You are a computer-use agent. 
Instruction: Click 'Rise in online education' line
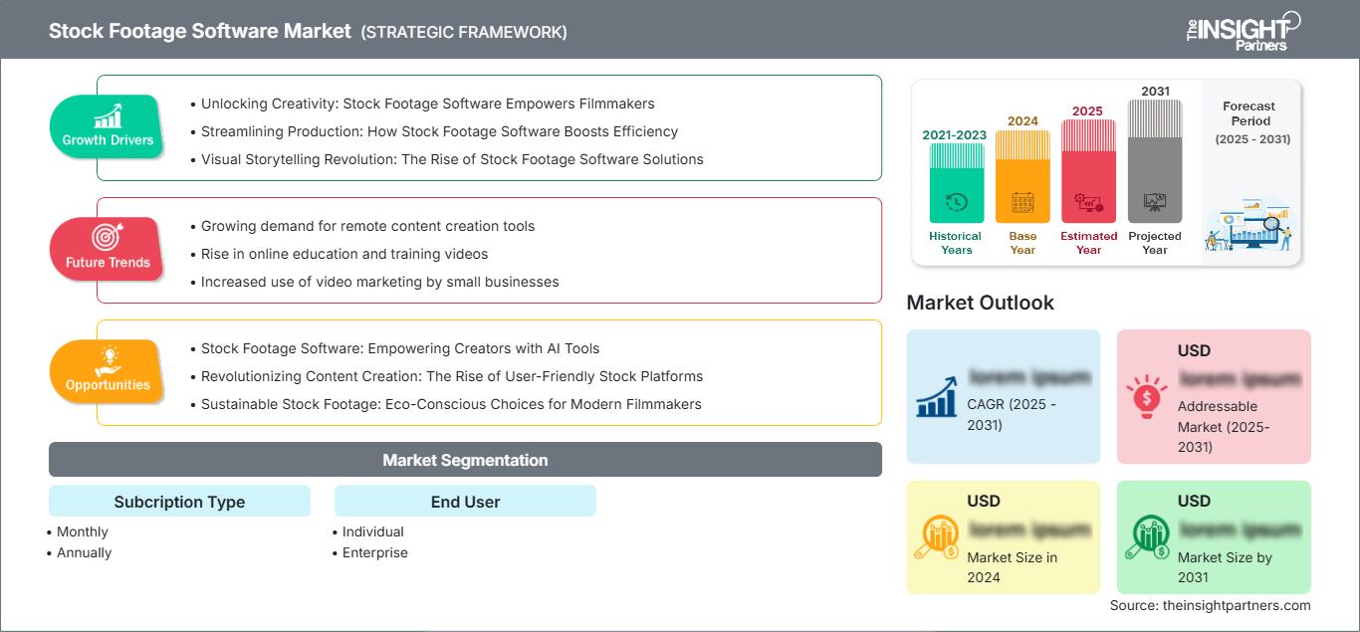(344, 254)
